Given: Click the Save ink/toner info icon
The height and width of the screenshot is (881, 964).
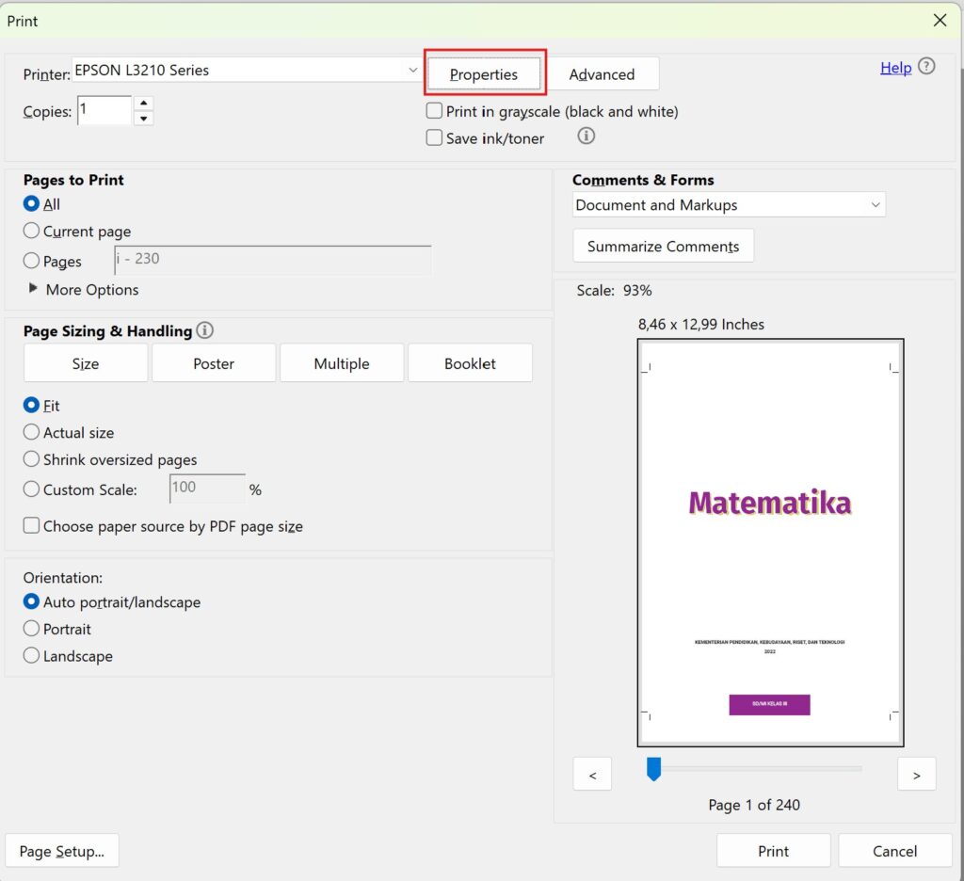Looking at the screenshot, I should pos(586,136).
